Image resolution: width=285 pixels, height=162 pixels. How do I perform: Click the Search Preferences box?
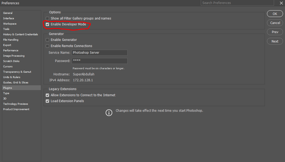tap(237, 3)
